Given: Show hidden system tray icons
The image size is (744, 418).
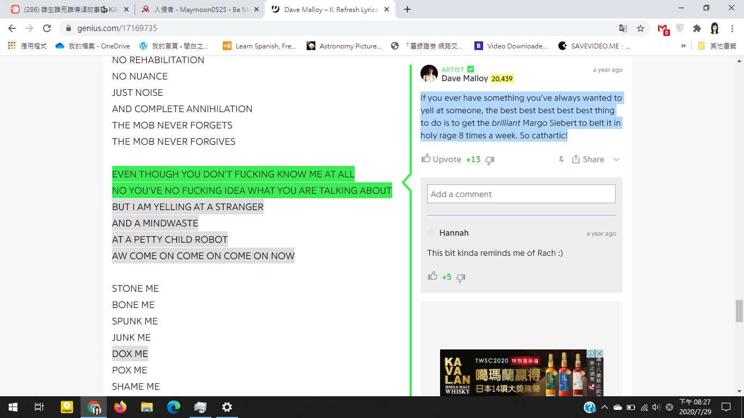Looking at the screenshot, I should [604, 407].
